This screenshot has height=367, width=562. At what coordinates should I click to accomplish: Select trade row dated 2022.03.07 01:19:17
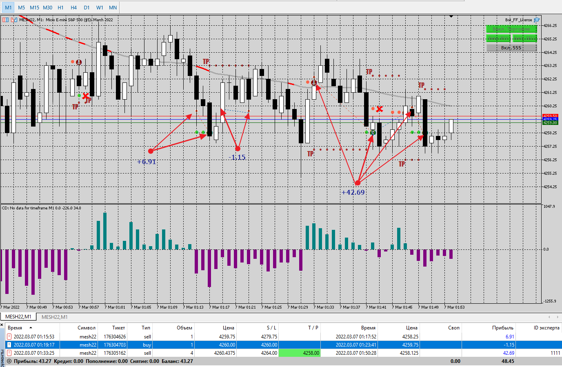[x=283, y=345]
